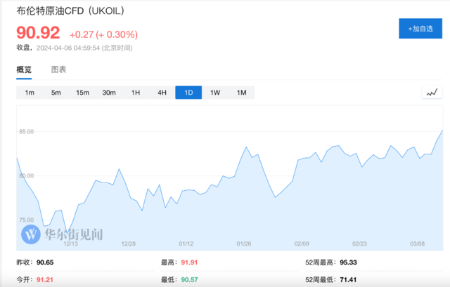Add UKOIL to watchlist with 加自选
Screen dimensions: 450x287
coord(420,29)
